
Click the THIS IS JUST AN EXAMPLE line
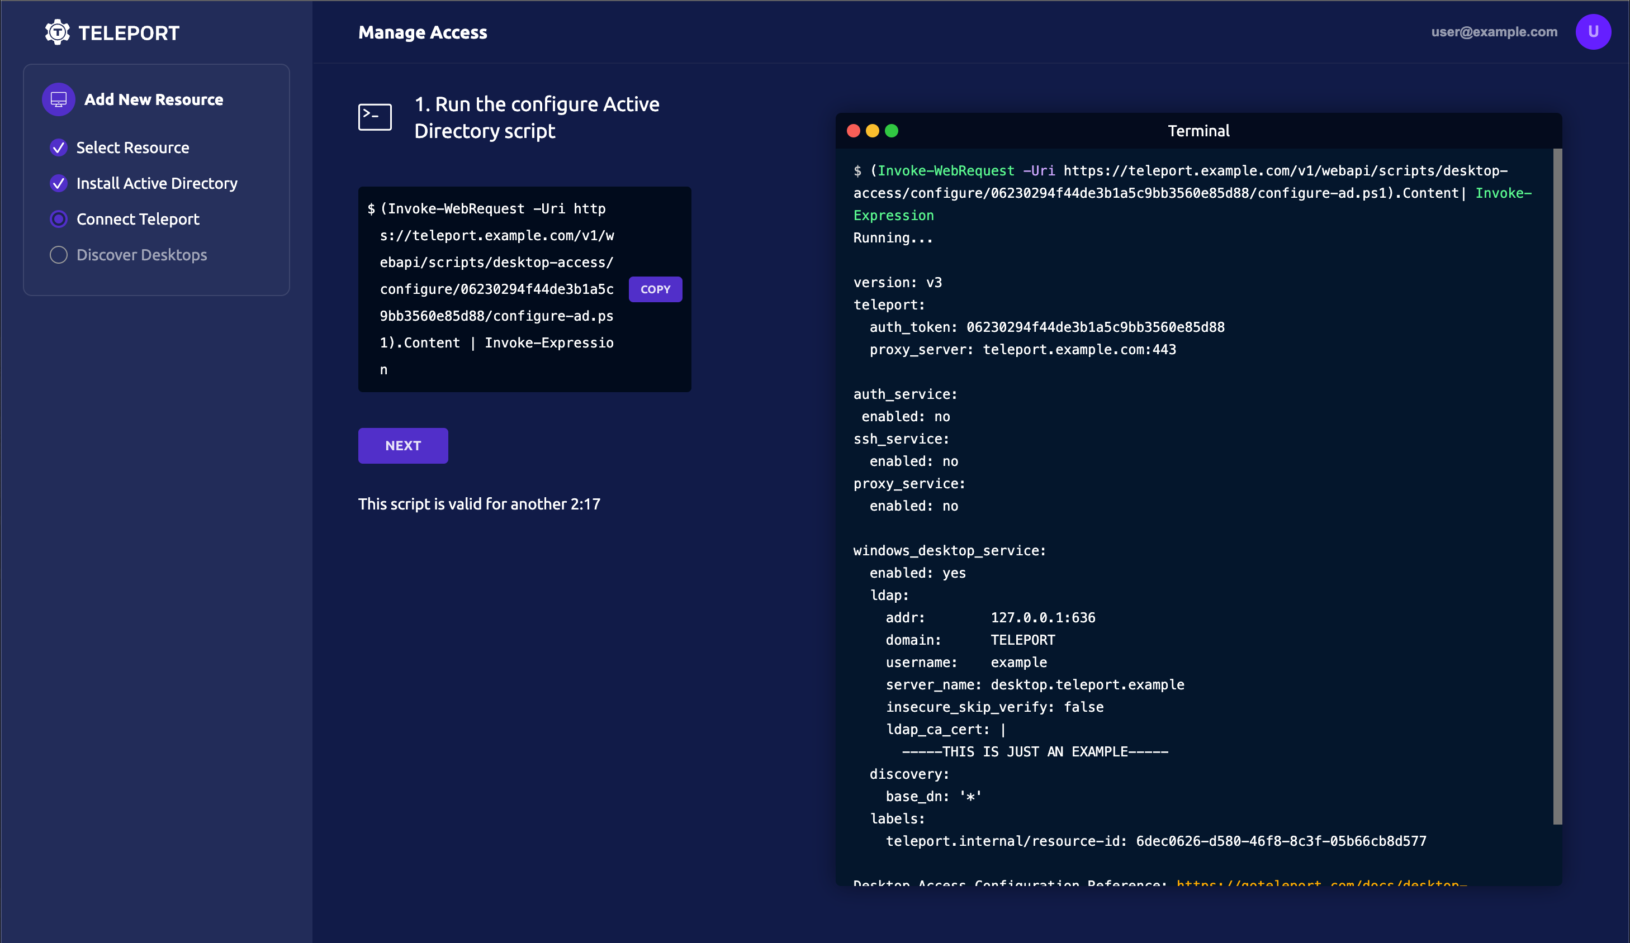click(1035, 752)
